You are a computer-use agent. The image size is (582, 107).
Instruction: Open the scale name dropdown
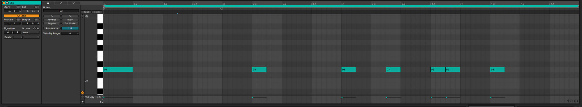click(31, 37)
